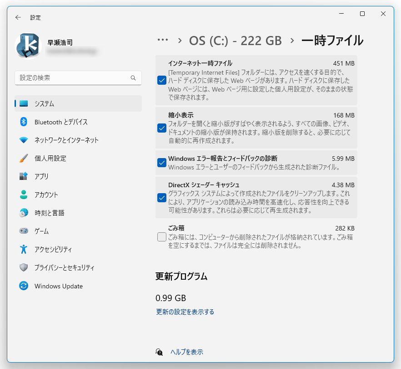Uncheck Windows エラー報告 diagnostics checkbox
This screenshot has height=369, width=401.
pyautogui.click(x=162, y=163)
